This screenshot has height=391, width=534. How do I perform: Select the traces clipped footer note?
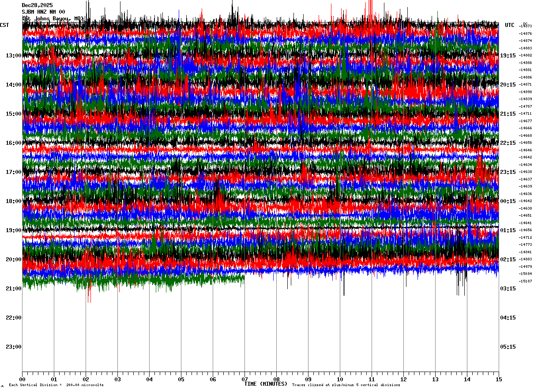pos(346,385)
